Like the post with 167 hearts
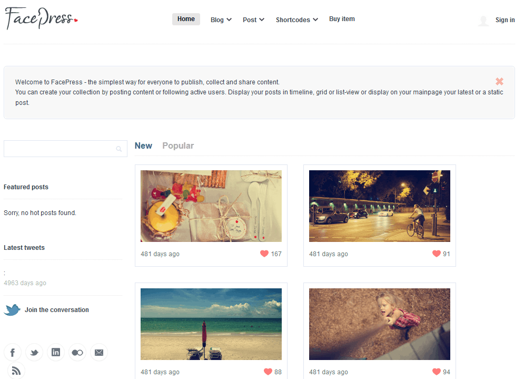This screenshot has width=524, height=379. pos(264,254)
